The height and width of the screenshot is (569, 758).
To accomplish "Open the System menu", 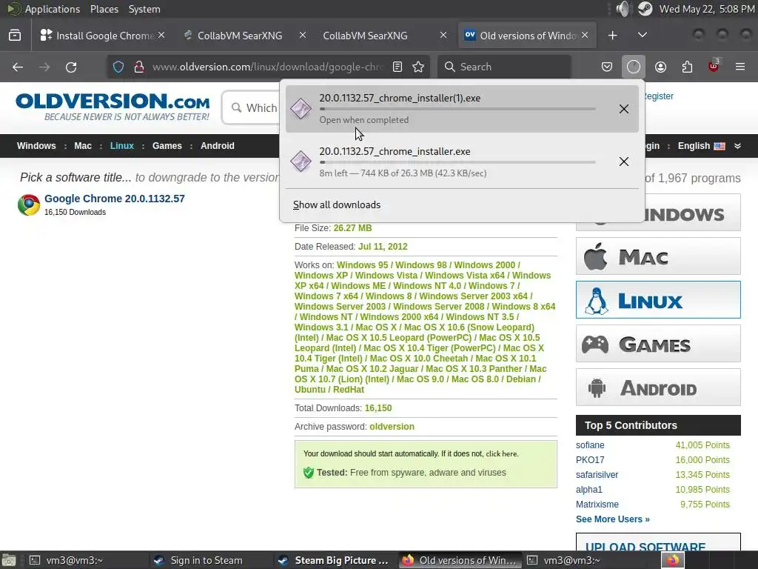I will tap(144, 9).
